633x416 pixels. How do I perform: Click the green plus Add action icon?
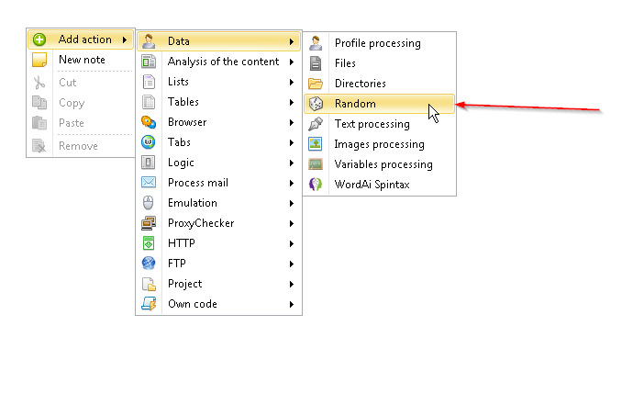[x=39, y=39]
